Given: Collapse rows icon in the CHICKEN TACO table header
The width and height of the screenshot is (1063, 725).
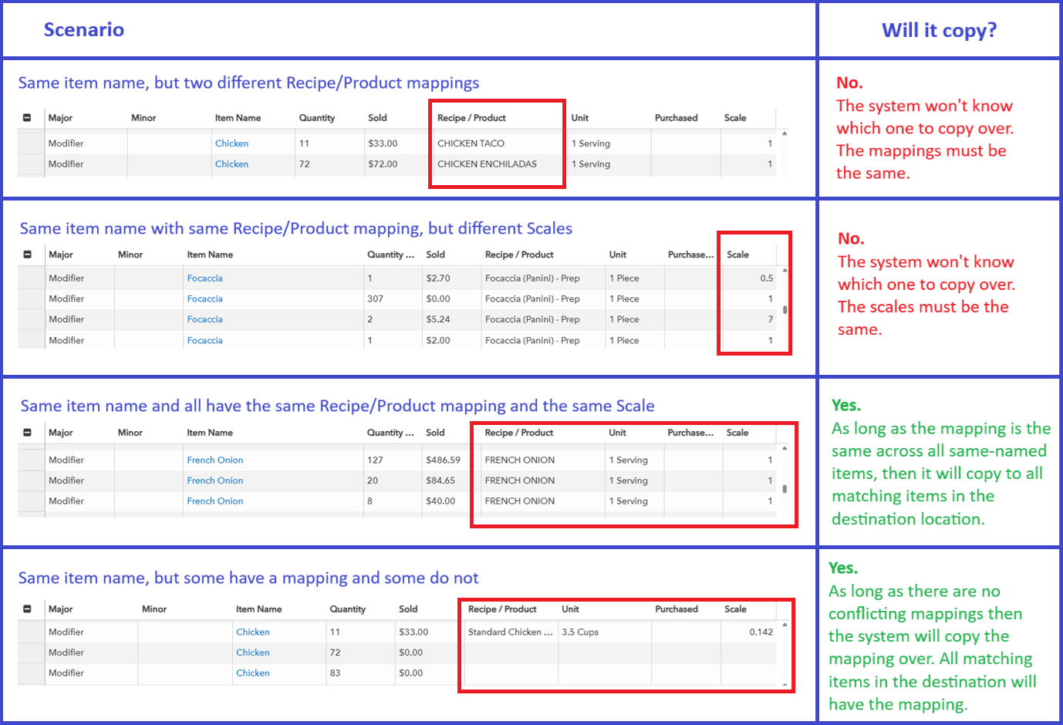Looking at the screenshot, I should pos(27,118).
